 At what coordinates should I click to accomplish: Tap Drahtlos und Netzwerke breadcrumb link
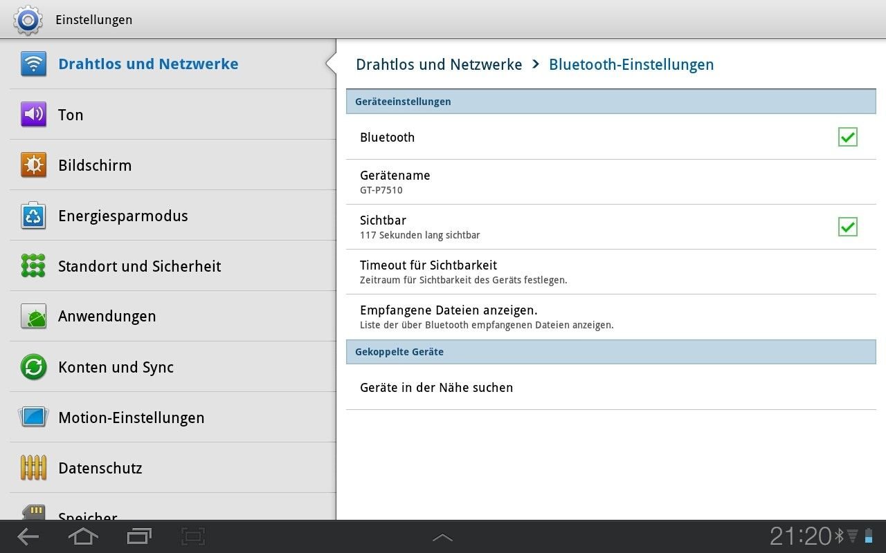[x=439, y=64]
